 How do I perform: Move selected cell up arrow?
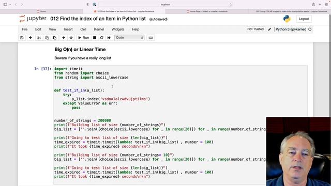pyautogui.click(x=64, y=38)
